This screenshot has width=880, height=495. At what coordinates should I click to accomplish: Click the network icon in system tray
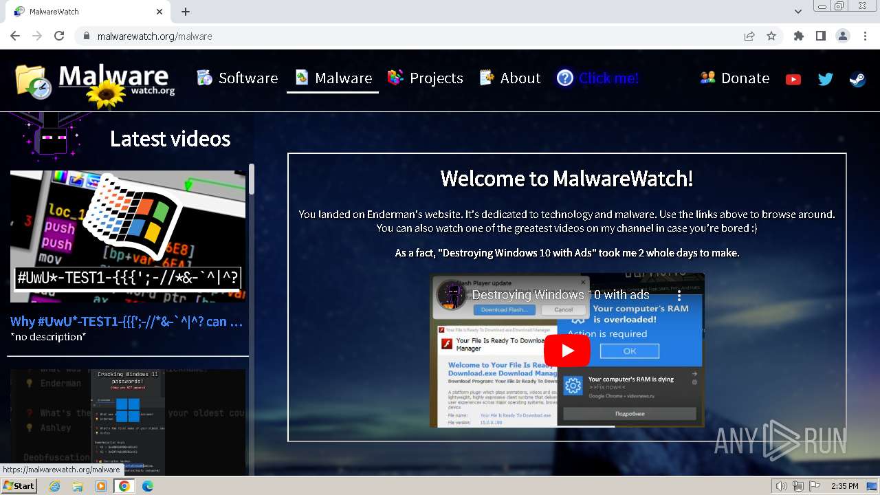pyautogui.click(x=798, y=486)
